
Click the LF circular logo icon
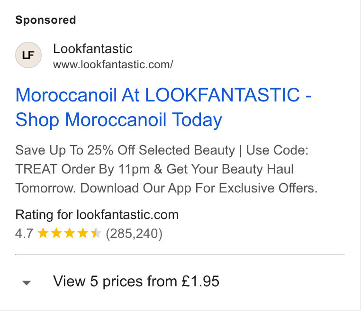click(28, 55)
